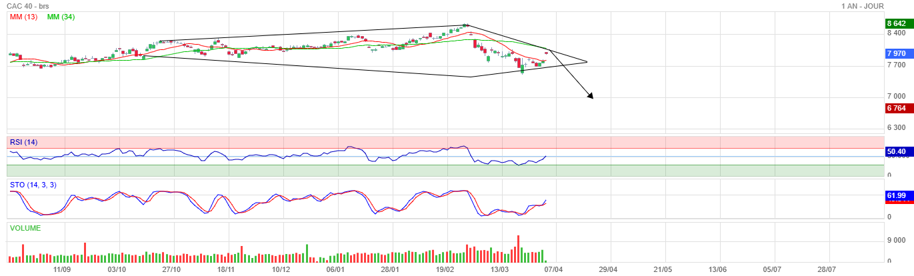Click the 7 000 price axis label
This screenshot has height=276, width=914.
click(895, 96)
